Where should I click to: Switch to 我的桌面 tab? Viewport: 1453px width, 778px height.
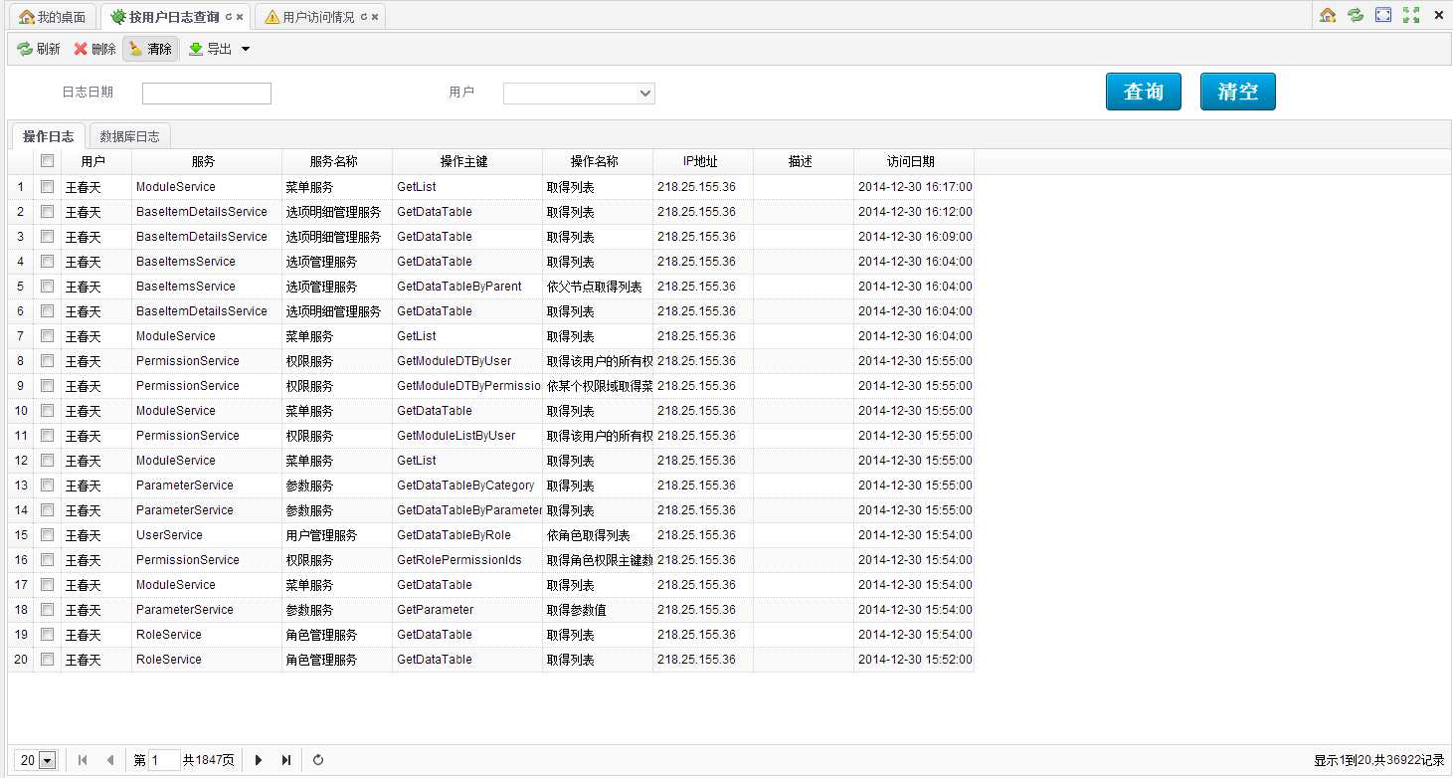coord(53,17)
